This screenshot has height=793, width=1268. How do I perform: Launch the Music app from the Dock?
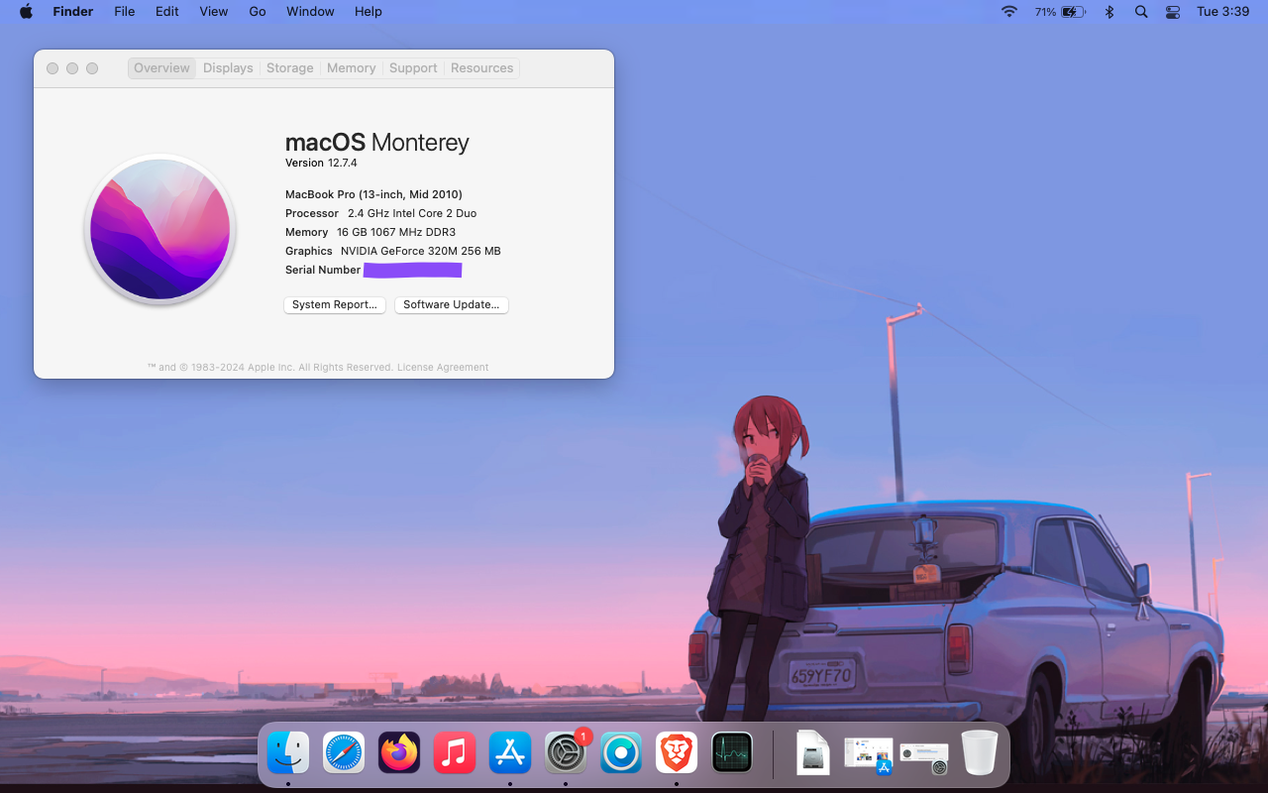click(455, 753)
